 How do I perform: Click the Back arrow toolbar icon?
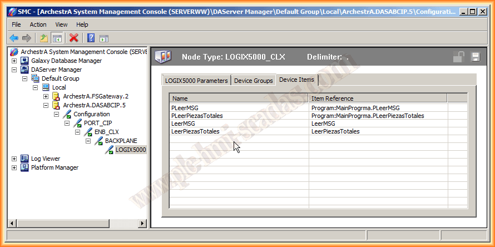pos(14,38)
